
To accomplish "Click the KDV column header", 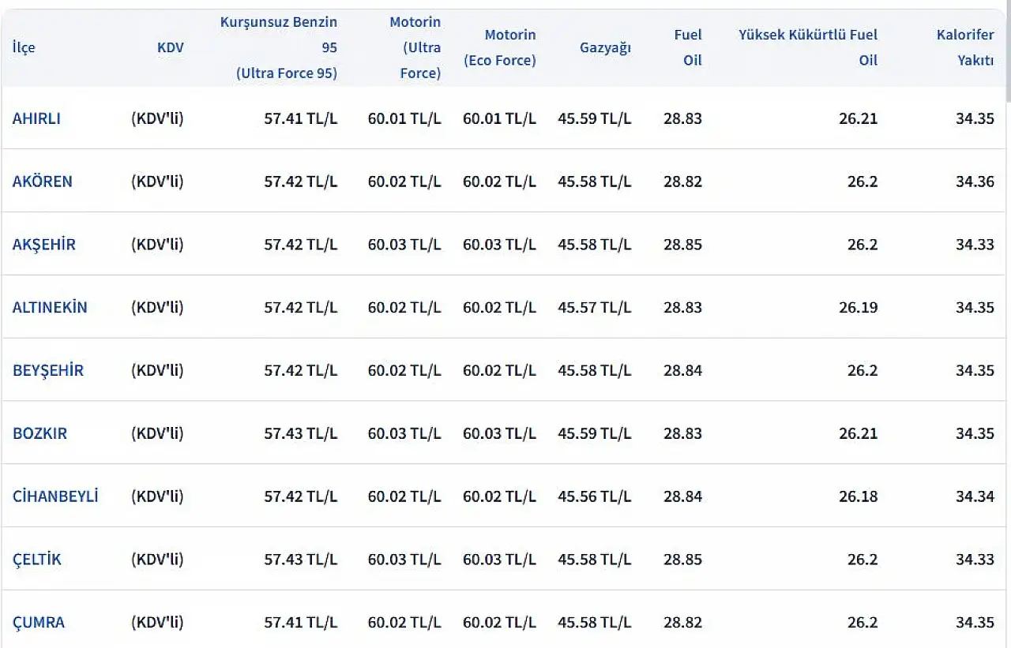I will click(170, 47).
